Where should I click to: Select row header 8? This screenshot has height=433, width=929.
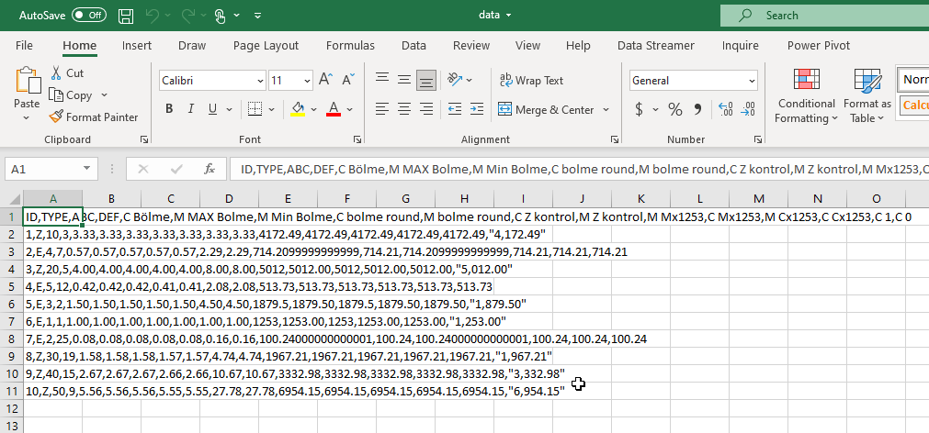tap(11, 339)
